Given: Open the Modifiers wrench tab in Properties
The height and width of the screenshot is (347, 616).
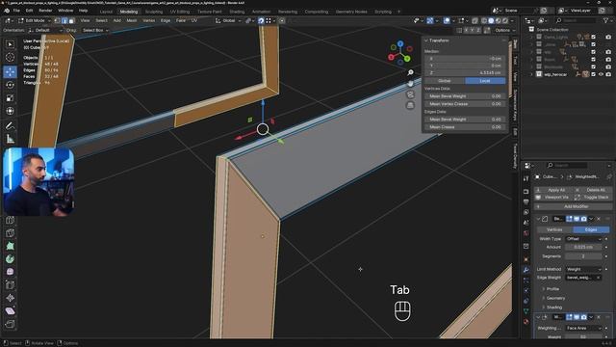Looking at the screenshot, I should pos(526,270).
